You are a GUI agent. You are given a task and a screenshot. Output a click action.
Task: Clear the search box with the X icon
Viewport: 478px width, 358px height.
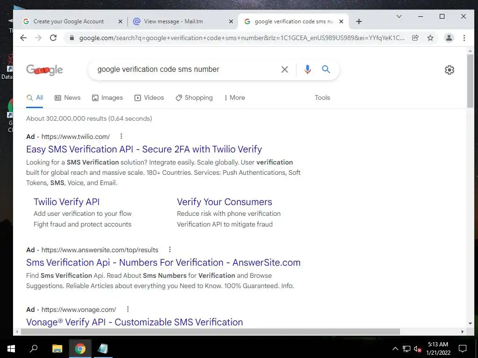point(284,69)
